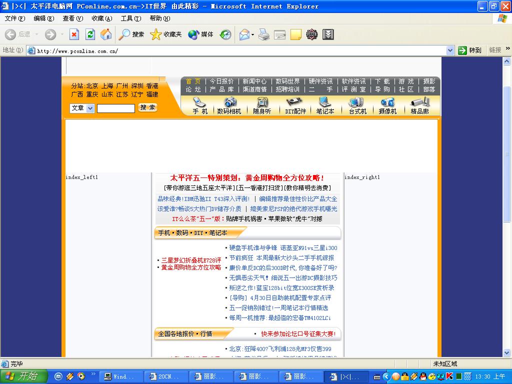Refresh the page with green arrows icon

coord(90,34)
